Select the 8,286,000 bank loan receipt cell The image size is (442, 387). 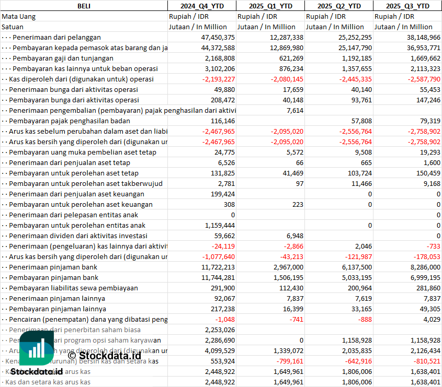pos(423,267)
